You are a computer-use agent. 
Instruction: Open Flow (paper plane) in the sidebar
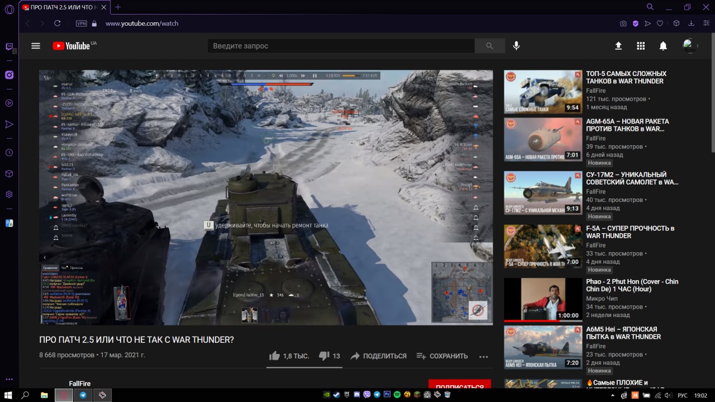(9, 124)
